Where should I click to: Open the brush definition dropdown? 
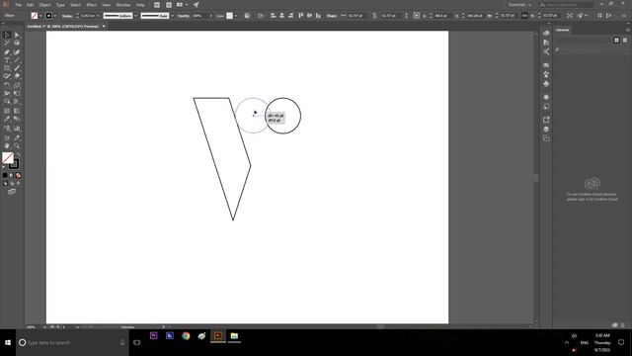click(x=172, y=16)
